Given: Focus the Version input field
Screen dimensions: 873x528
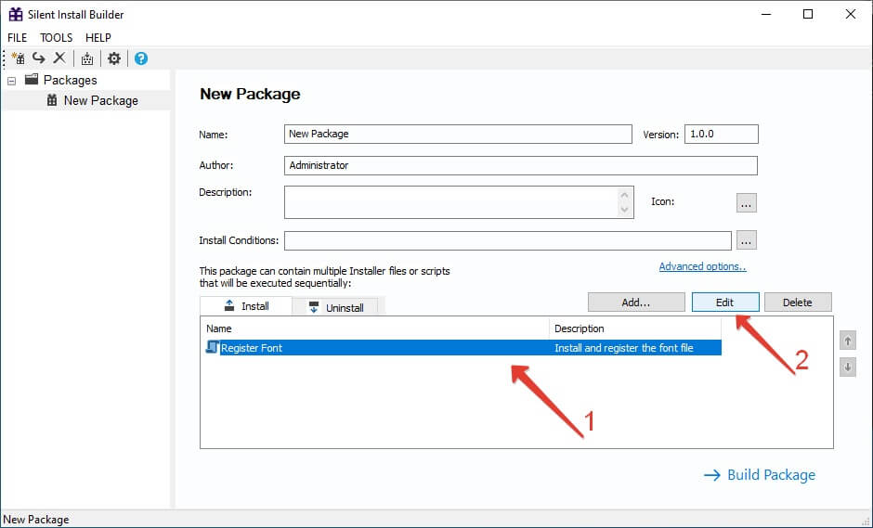Looking at the screenshot, I should [x=721, y=134].
